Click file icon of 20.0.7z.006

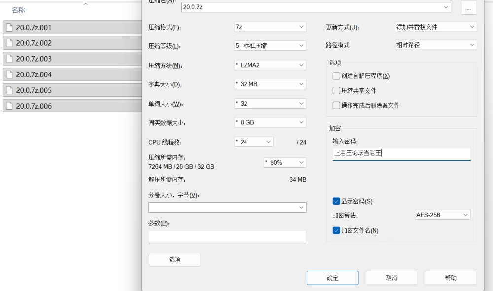[9, 106]
